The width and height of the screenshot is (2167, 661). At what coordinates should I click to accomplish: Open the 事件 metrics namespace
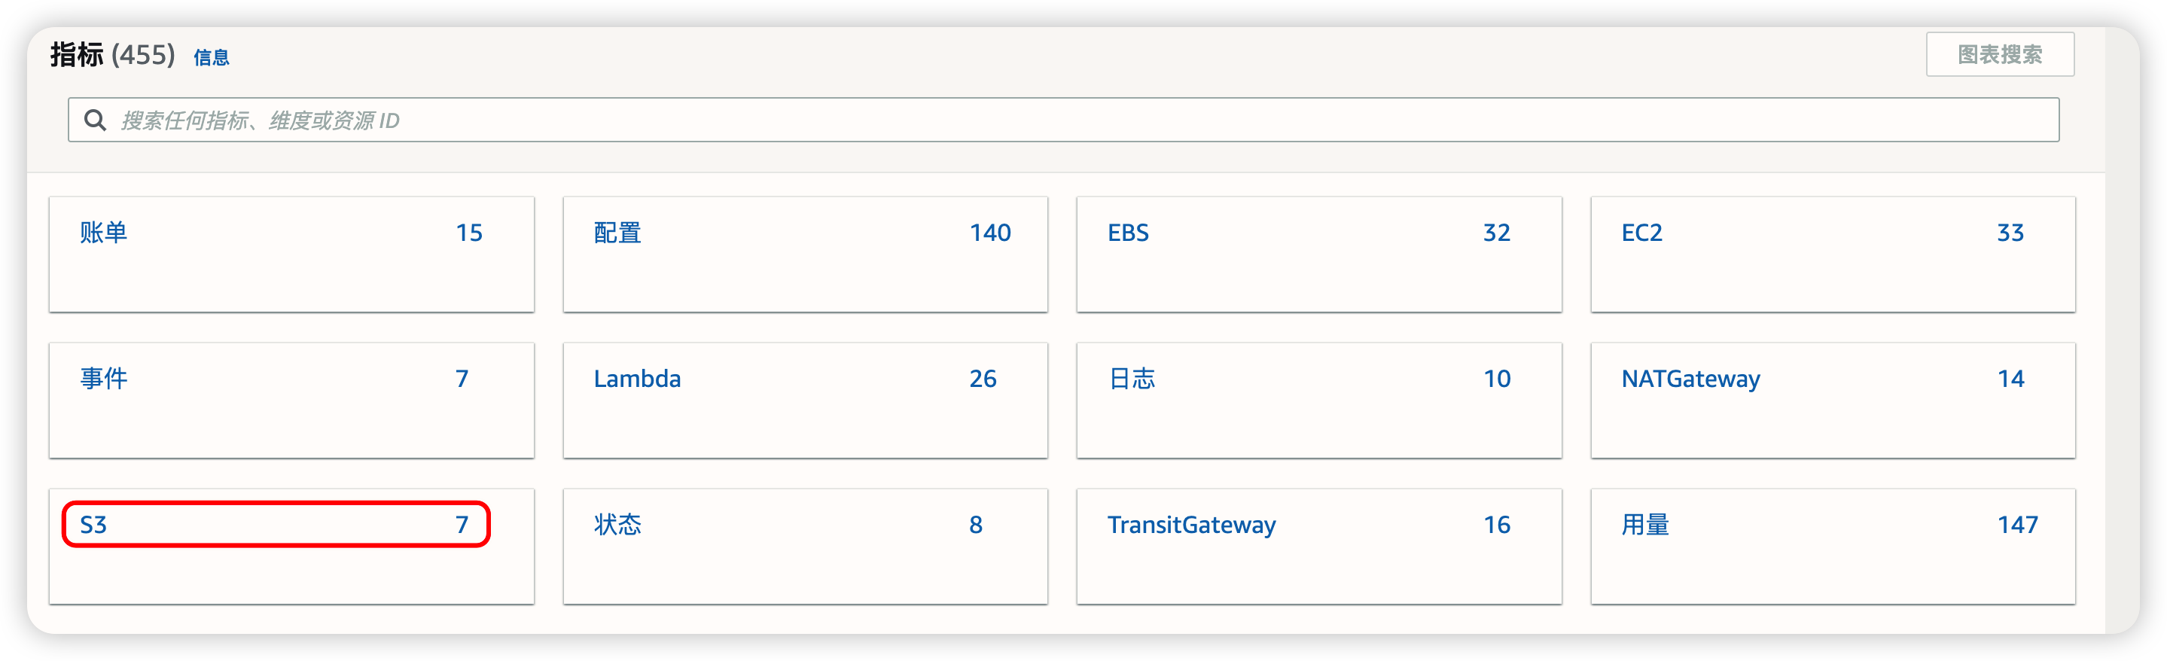[103, 379]
